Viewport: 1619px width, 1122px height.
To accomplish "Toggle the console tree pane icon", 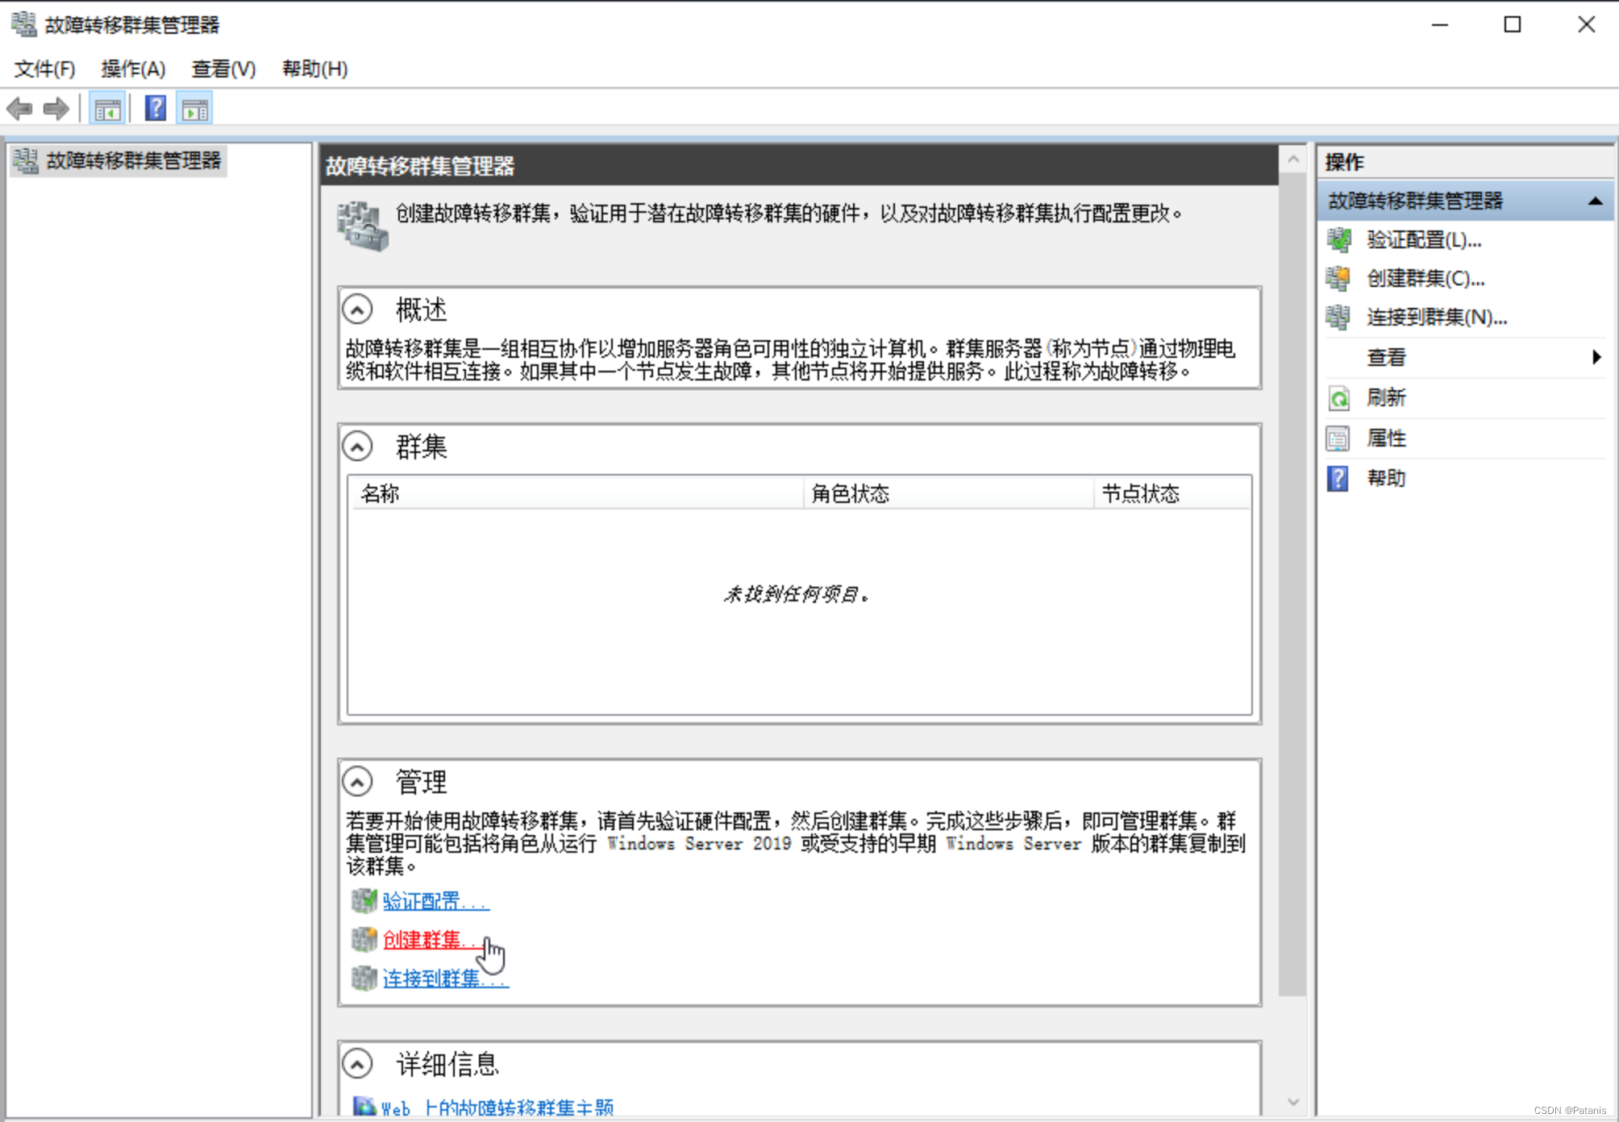I will pyautogui.click(x=107, y=109).
